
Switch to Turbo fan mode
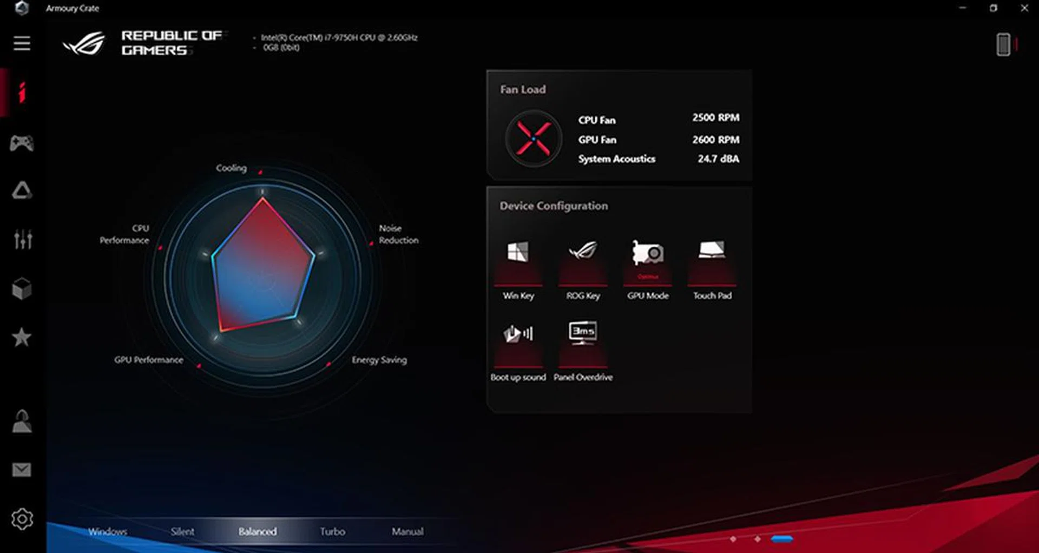coord(333,532)
